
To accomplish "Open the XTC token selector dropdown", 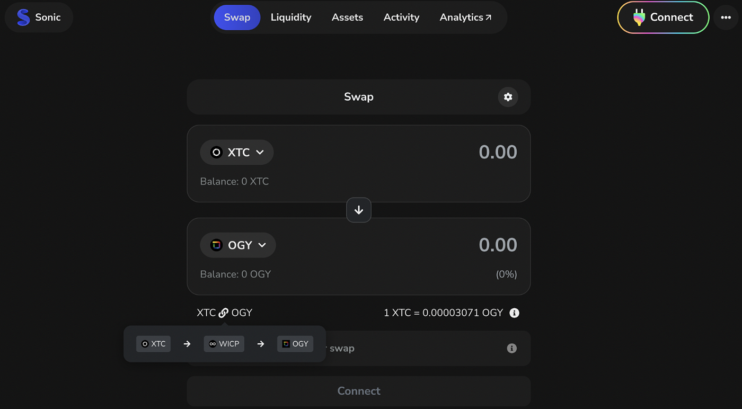I will [237, 153].
